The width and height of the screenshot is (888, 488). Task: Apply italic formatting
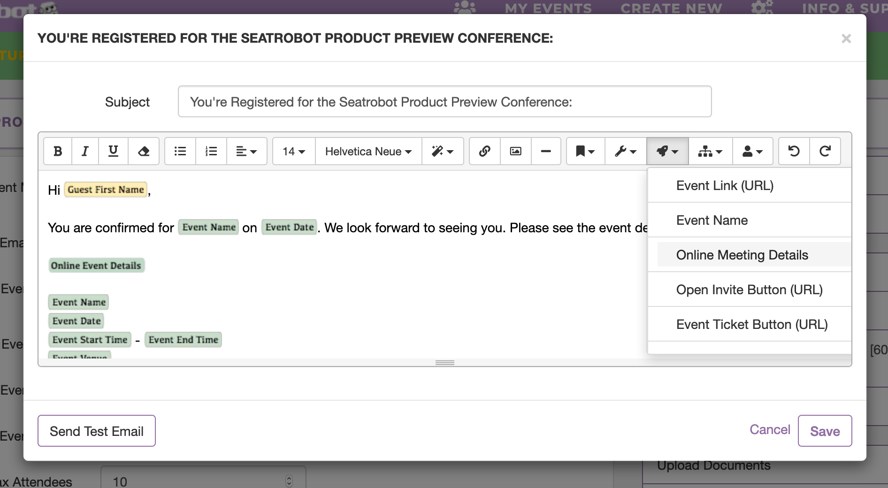(85, 151)
